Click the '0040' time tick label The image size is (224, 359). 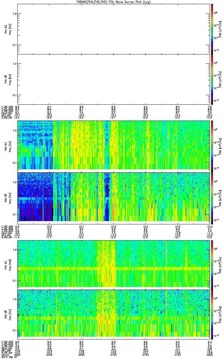click(x=82, y=355)
